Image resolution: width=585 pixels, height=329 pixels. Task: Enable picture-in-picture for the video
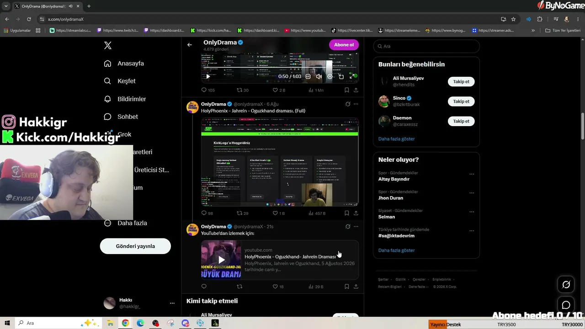341,76
